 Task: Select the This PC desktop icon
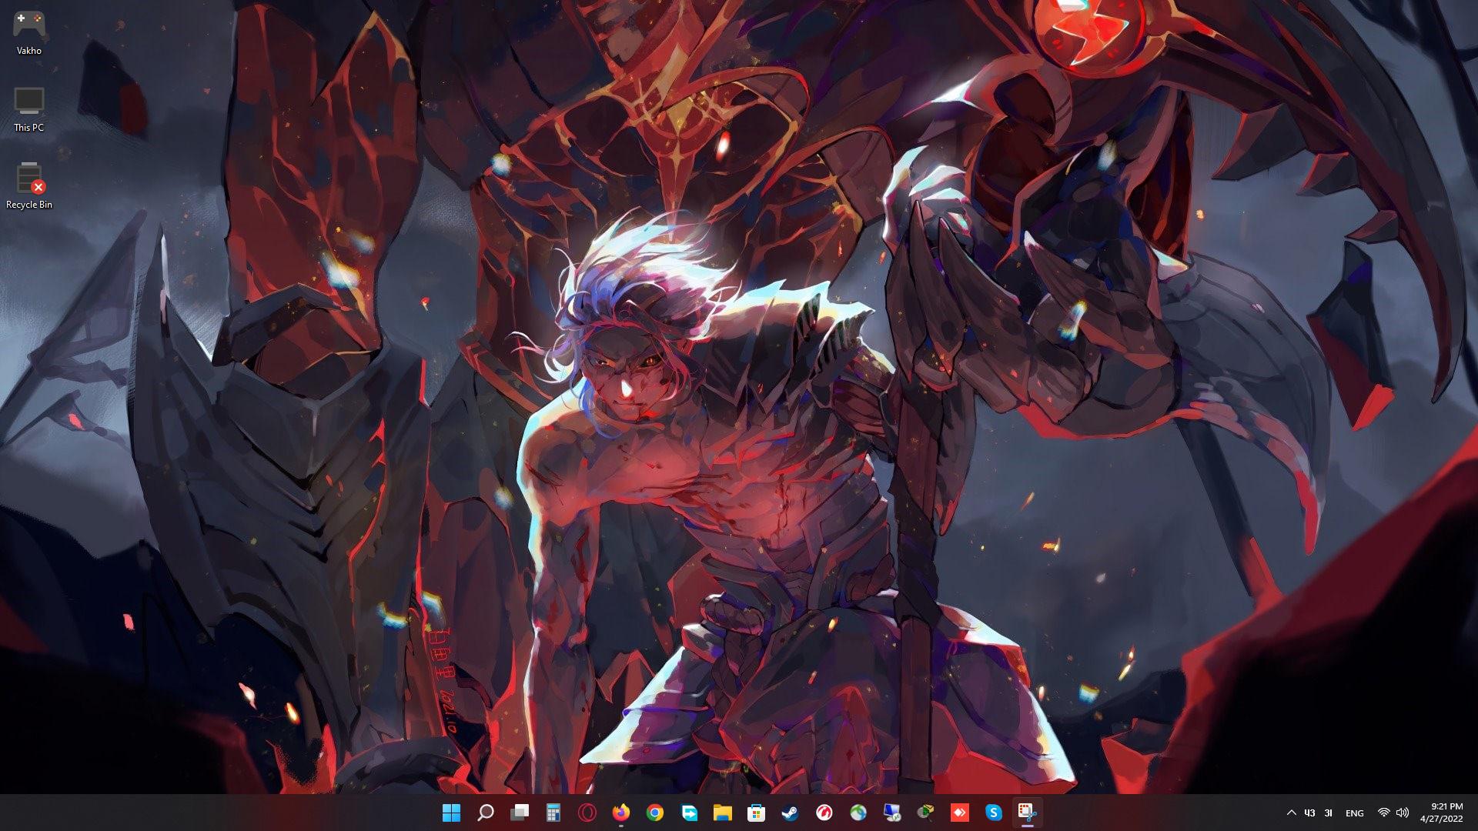tap(29, 108)
